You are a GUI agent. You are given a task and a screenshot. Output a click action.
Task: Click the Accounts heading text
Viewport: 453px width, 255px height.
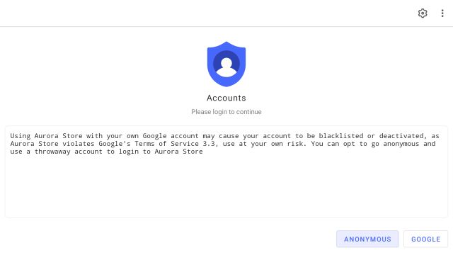(x=226, y=98)
